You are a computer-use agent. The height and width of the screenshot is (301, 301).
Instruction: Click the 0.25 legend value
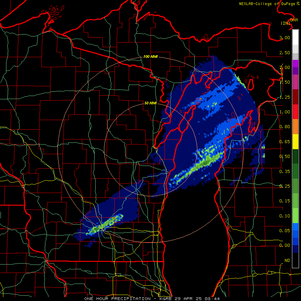285,186
